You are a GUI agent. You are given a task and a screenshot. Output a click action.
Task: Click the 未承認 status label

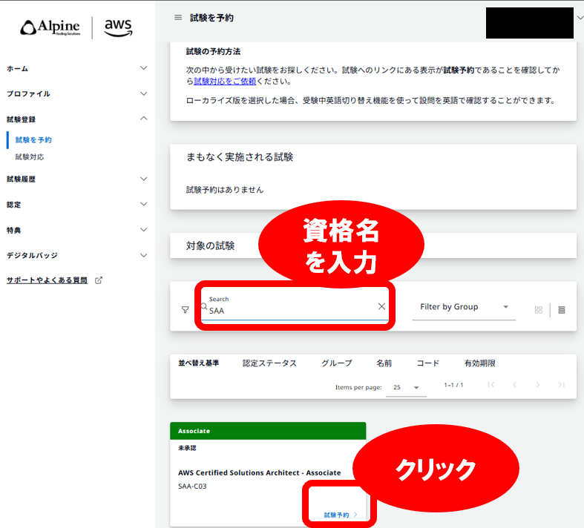pyautogui.click(x=187, y=448)
